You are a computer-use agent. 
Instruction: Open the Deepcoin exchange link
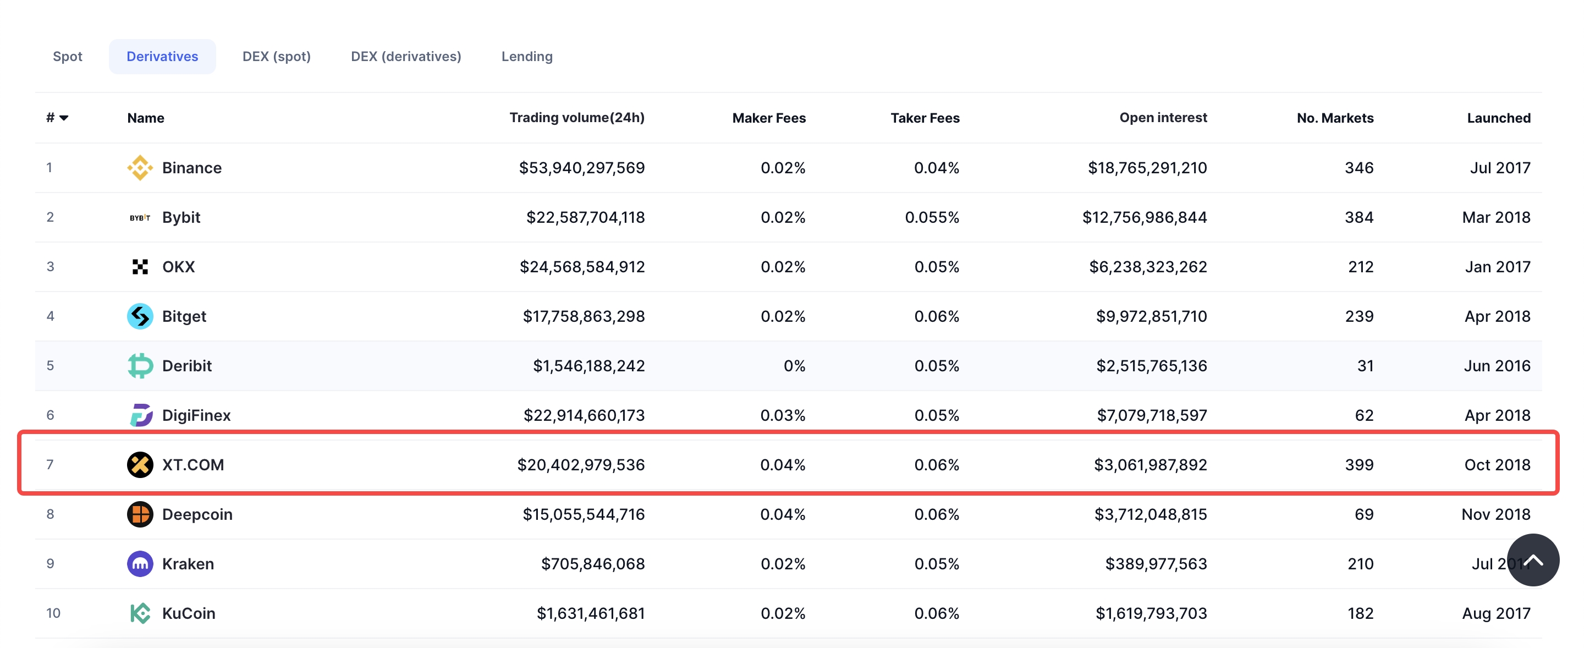click(x=197, y=514)
